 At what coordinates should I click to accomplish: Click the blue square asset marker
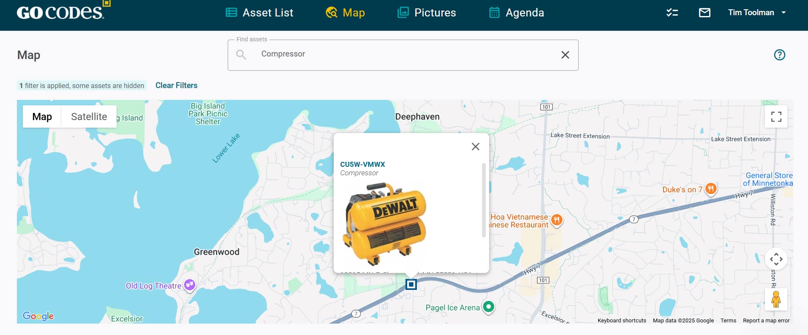tap(411, 284)
